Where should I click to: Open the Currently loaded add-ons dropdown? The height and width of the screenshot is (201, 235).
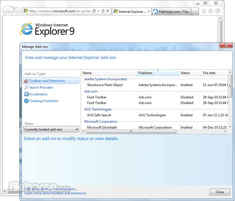pyautogui.click(x=51, y=129)
